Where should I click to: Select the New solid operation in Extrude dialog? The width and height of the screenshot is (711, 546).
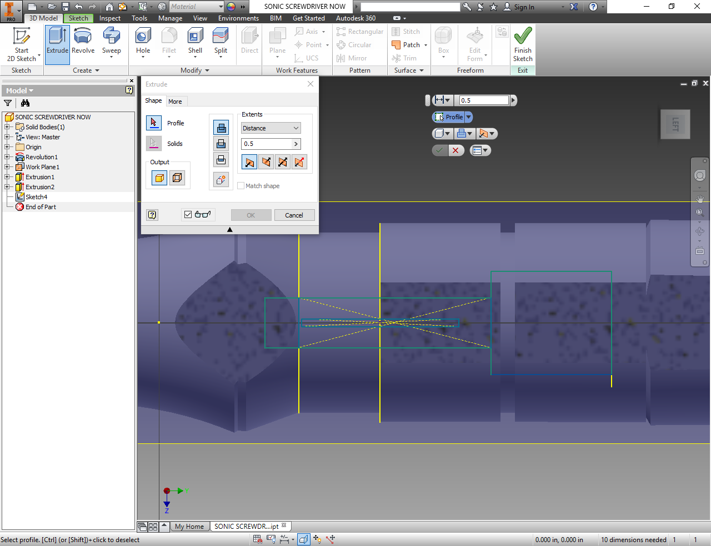(x=221, y=180)
